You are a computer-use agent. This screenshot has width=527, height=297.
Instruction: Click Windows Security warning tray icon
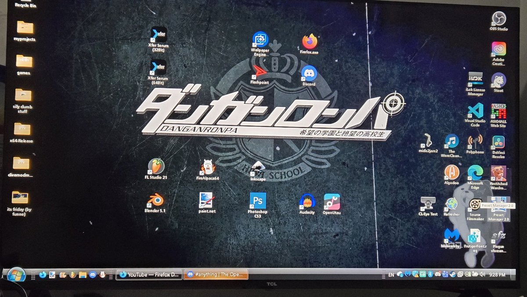415,274
